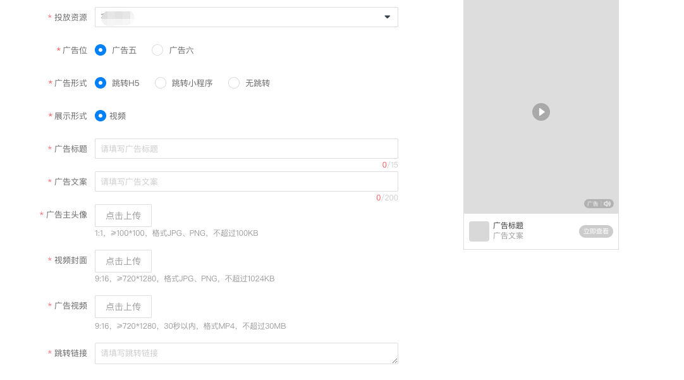Upload 视频封面 via 点击上传
Viewport: 684px width, 380px height.
pos(123,261)
